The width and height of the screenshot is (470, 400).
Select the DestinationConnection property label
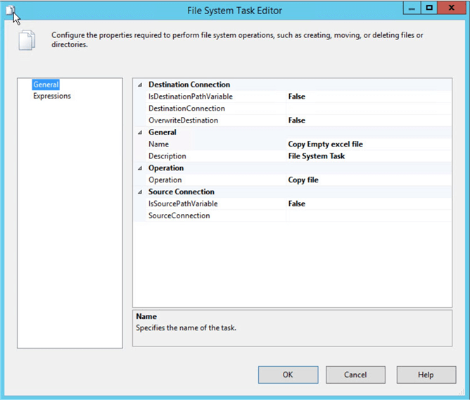click(x=186, y=108)
